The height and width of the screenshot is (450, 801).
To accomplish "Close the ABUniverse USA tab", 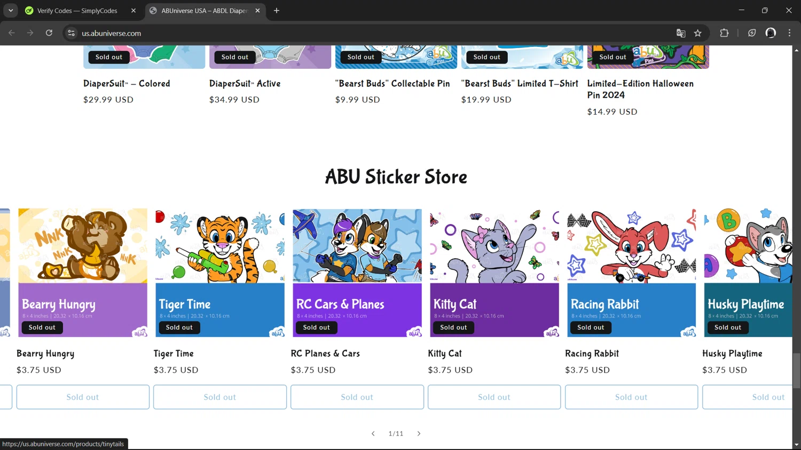I will (257, 11).
